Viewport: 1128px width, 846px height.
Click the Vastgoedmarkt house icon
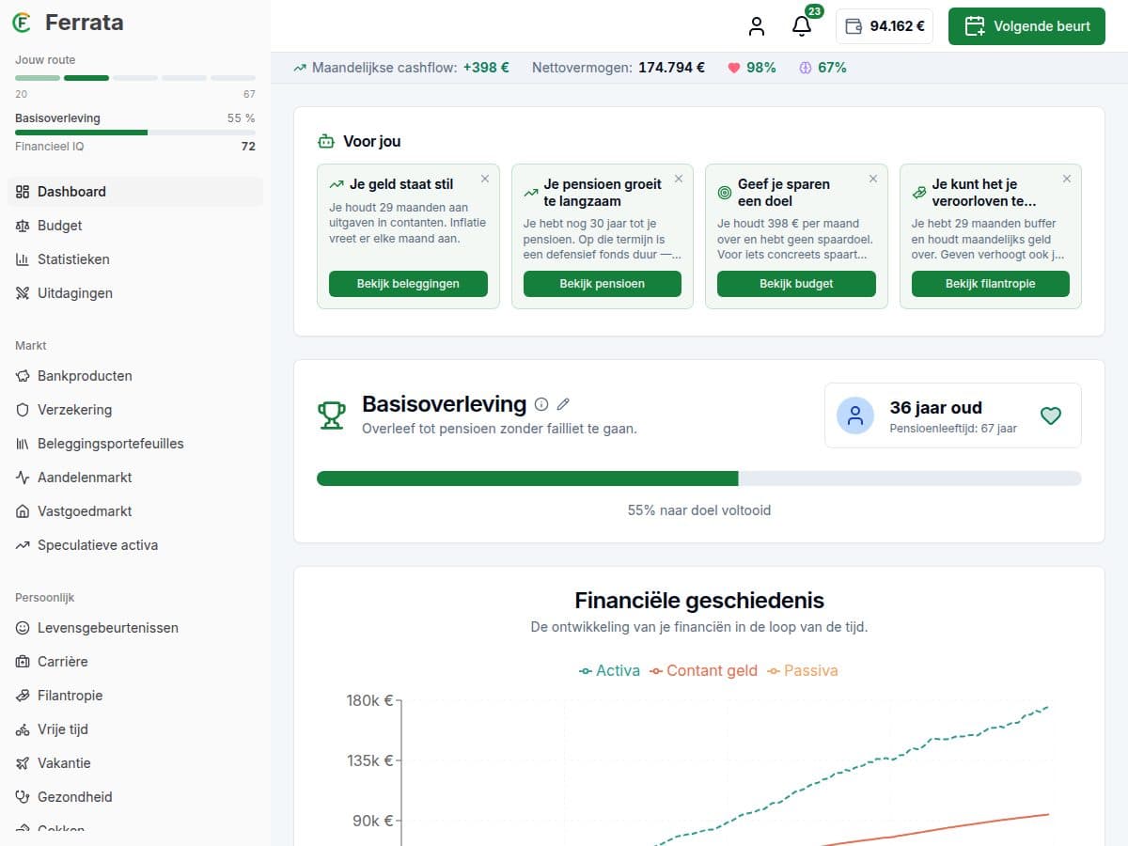23,511
